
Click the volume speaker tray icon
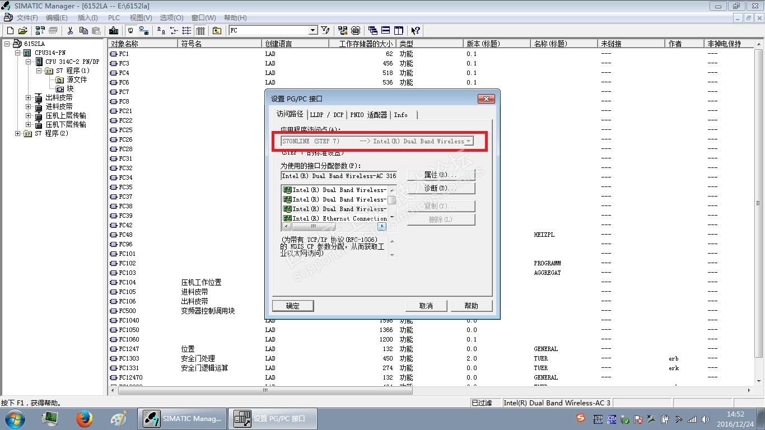click(705, 419)
